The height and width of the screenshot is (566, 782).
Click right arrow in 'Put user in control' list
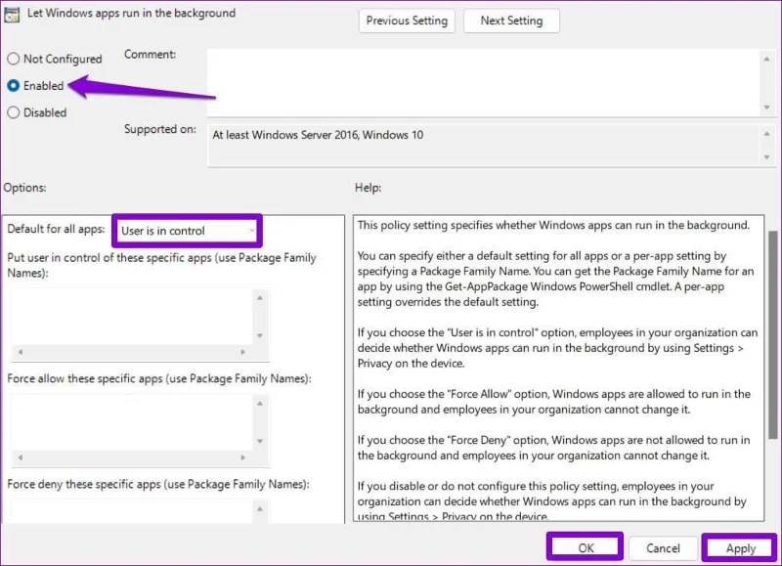pyautogui.click(x=242, y=352)
